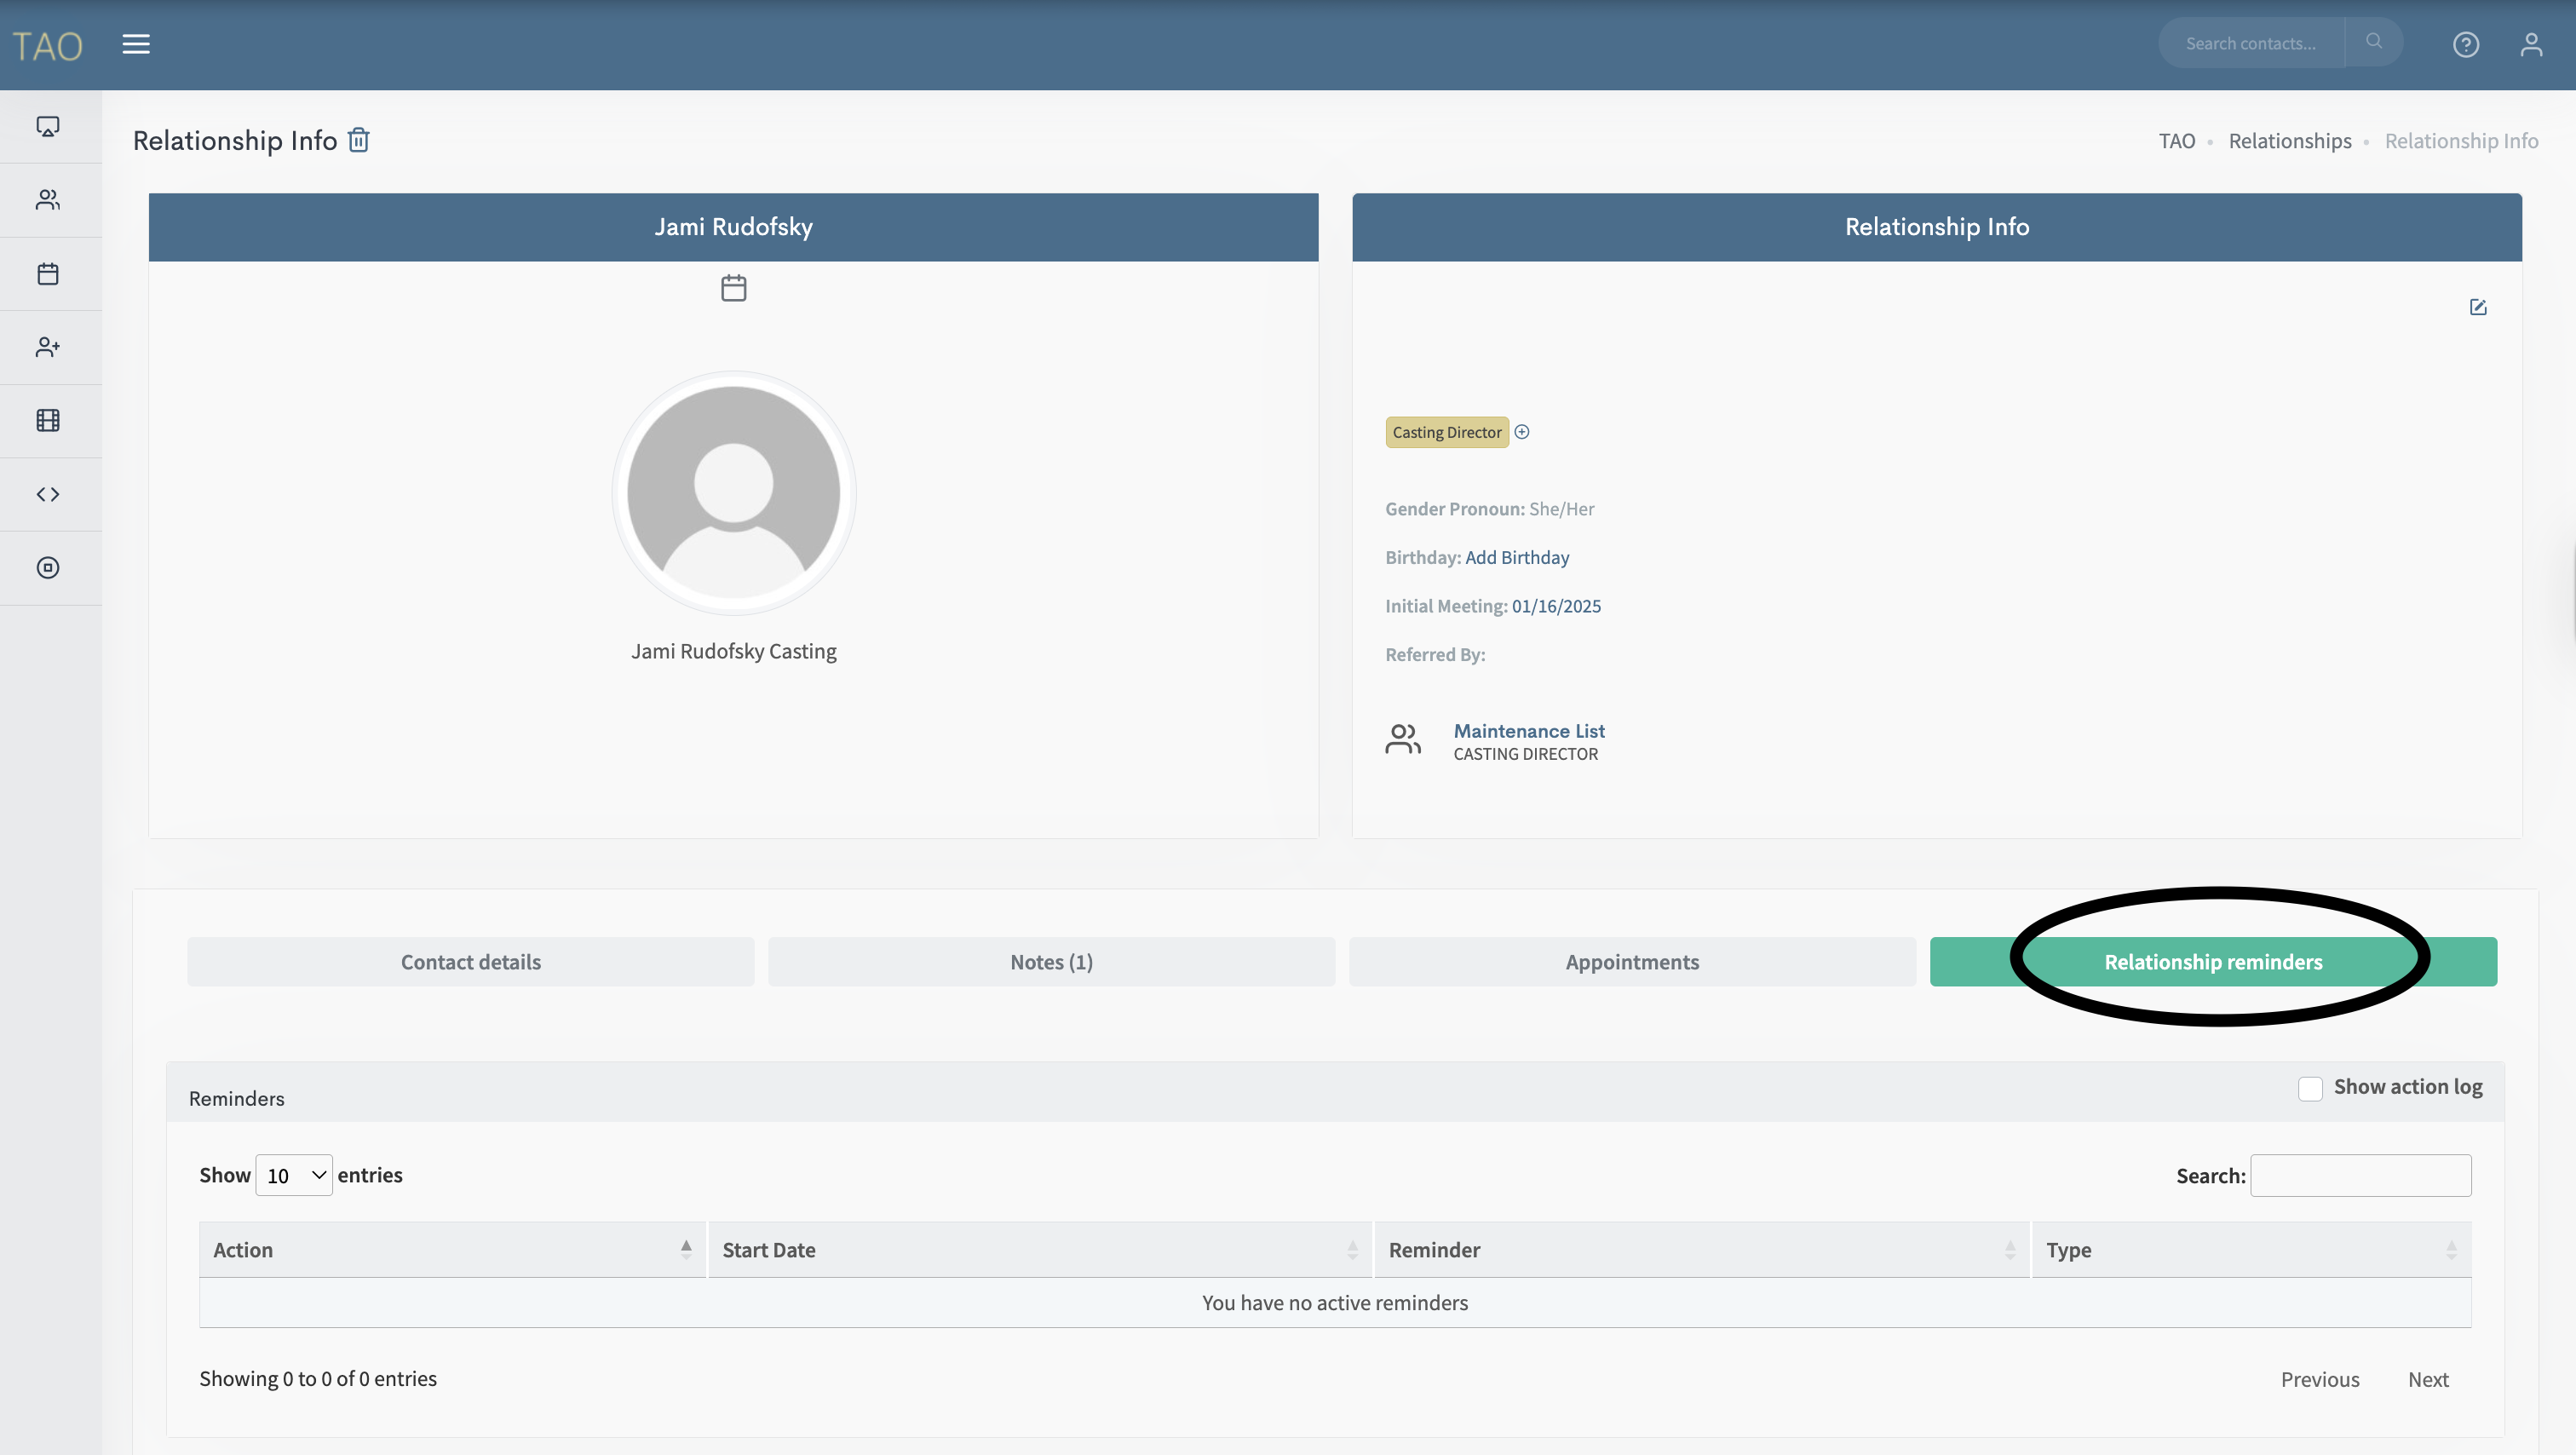Image resolution: width=2576 pixels, height=1455 pixels.
Task: Open the film reel sidebar icon
Action: (x=48, y=420)
